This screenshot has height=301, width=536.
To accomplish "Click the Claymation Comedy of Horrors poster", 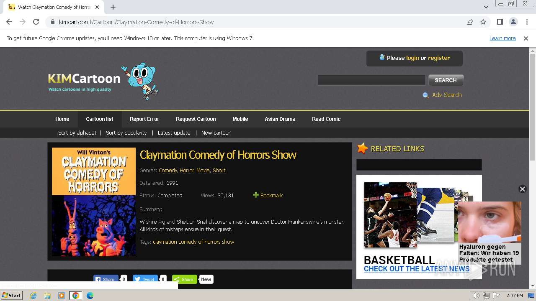I will pos(94,202).
